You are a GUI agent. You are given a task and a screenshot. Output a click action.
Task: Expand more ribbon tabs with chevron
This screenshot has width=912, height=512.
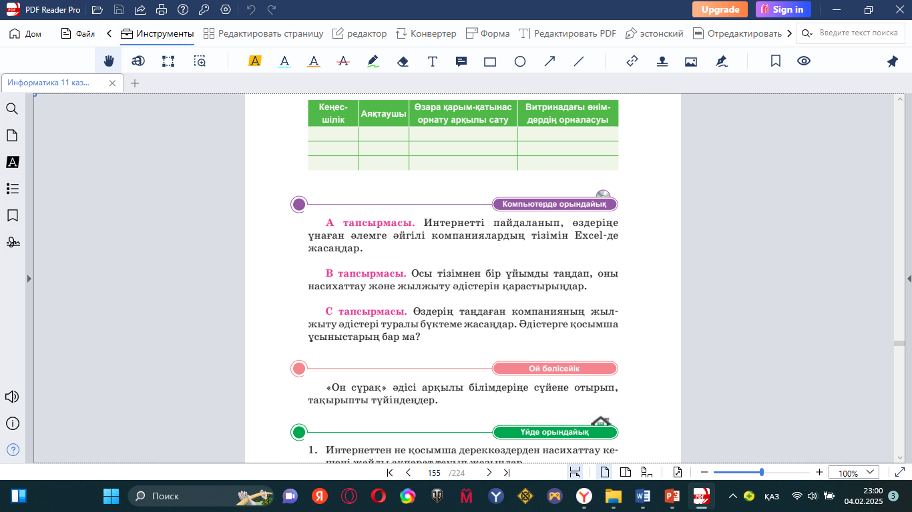tap(790, 33)
